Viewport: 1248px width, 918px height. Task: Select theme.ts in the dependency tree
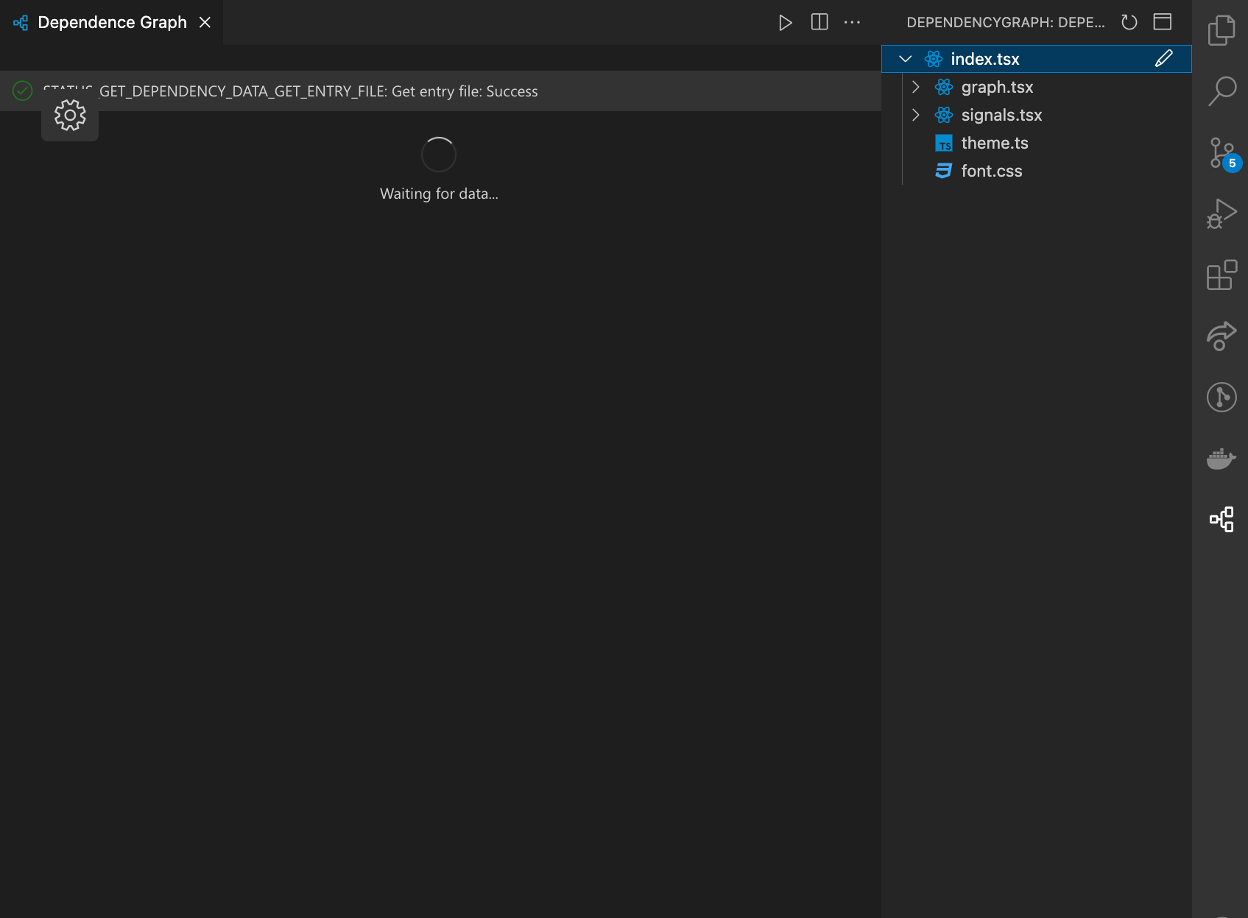(x=994, y=142)
